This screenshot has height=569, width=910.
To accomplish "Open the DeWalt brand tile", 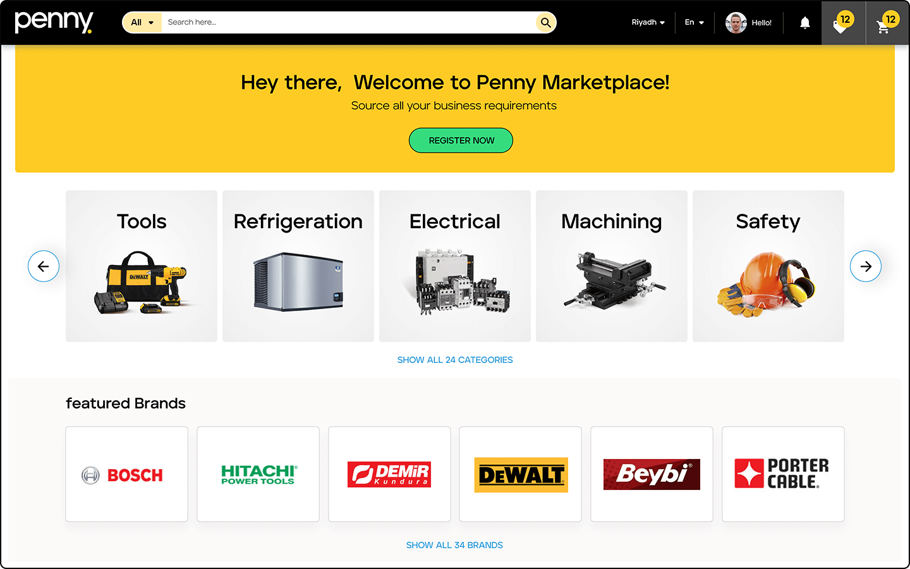I will tap(520, 474).
